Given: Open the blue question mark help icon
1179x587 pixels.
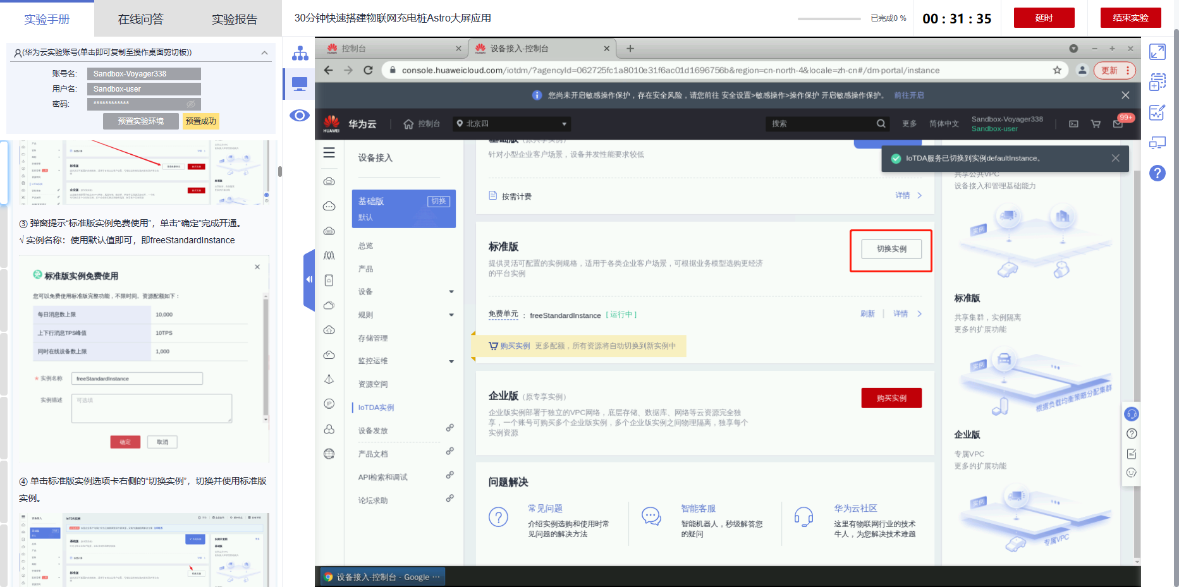Looking at the screenshot, I should click(x=1158, y=173).
